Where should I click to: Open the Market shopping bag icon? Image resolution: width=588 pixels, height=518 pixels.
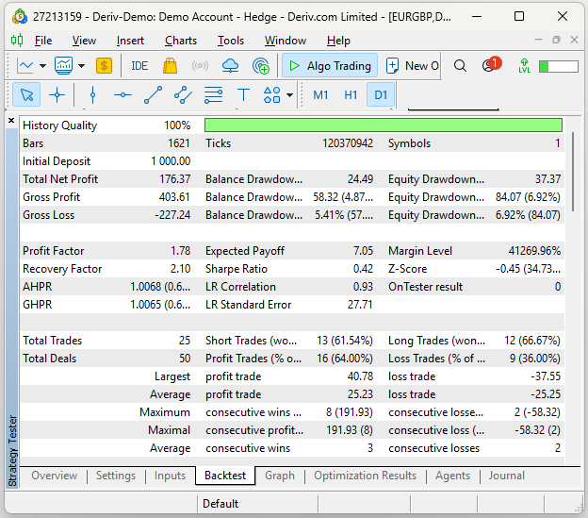tap(170, 66)
